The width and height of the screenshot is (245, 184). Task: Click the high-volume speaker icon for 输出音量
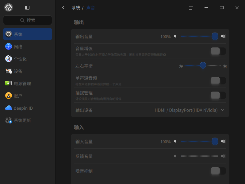[223, 36]
